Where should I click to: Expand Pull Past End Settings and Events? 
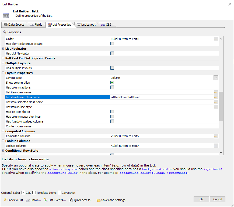[x=3, y=58]
